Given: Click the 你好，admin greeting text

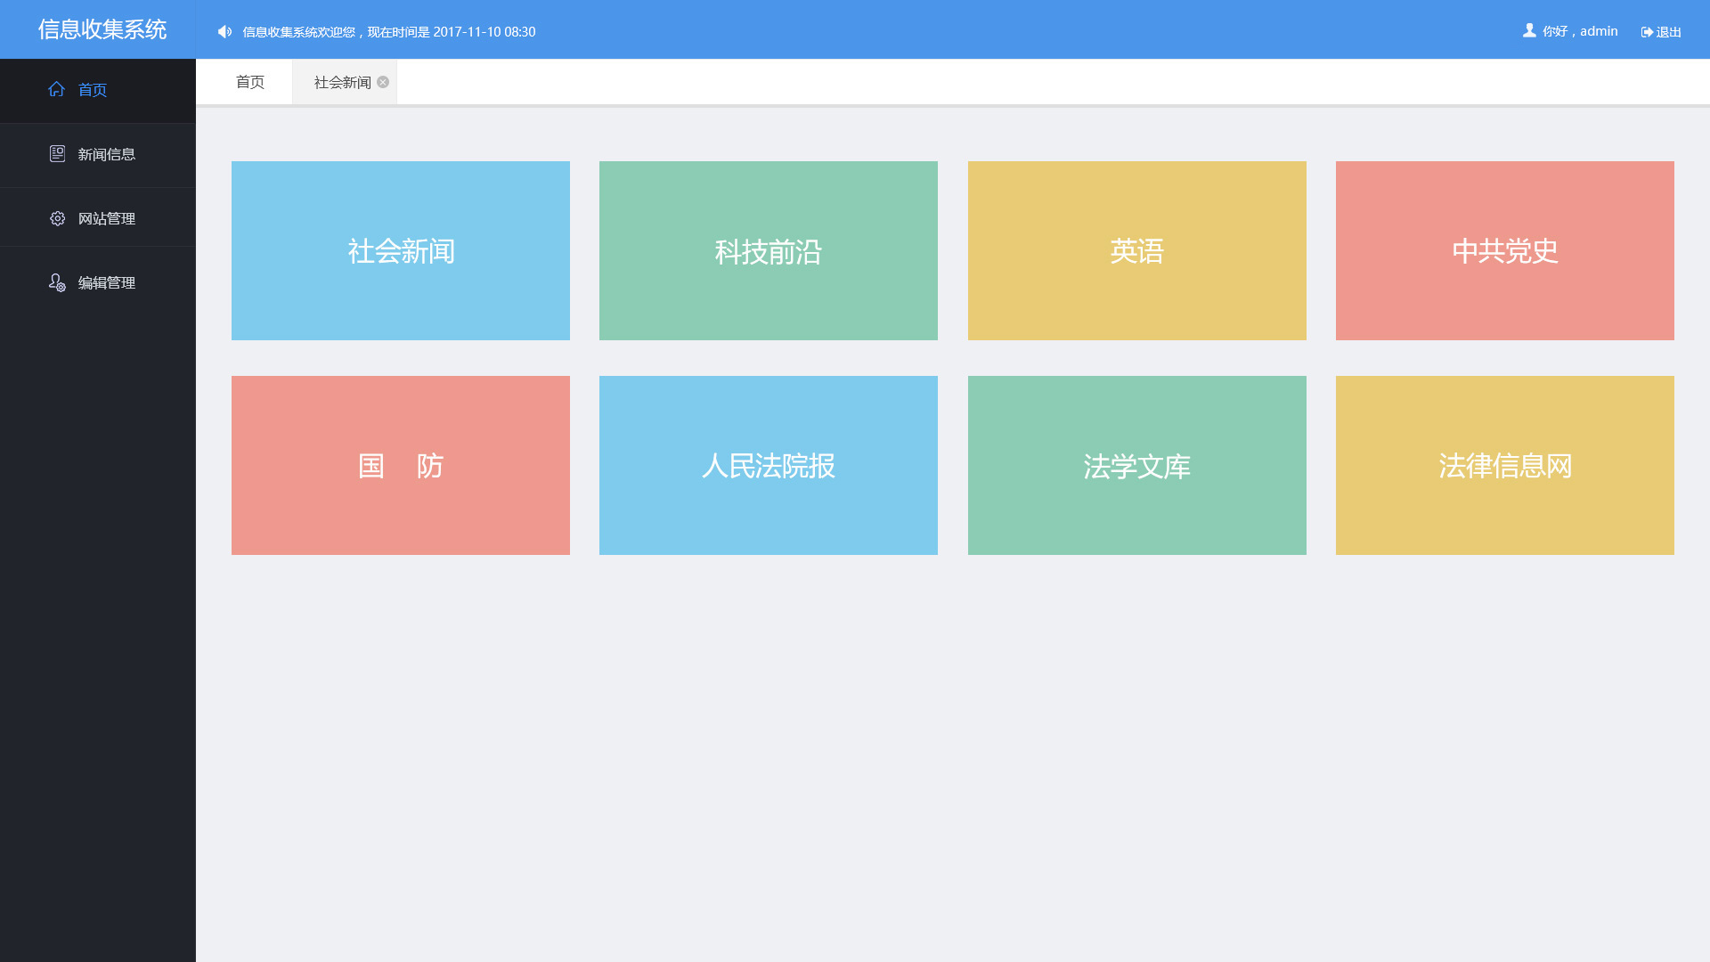Looking at the screenshot, I should pyautogui.click(x=1580, y=31).
